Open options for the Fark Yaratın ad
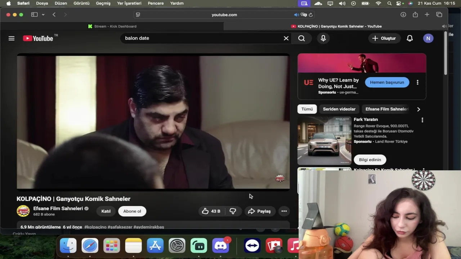The width and height of the screenshot is (461, 259). 422,120
